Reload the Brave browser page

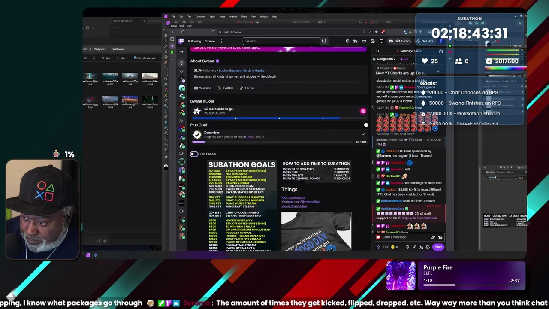click(x=183, y=32)
